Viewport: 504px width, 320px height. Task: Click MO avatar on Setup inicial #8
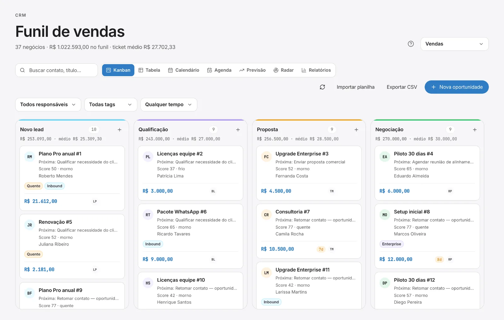(x=385, y=215)
